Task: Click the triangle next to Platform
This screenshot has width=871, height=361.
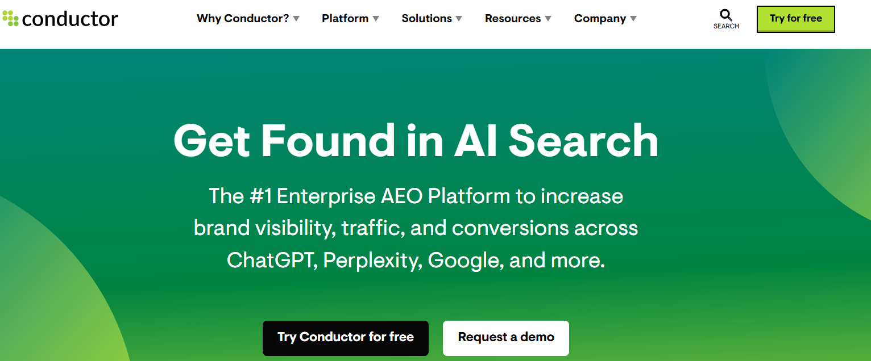Action: tap(376, 19)
